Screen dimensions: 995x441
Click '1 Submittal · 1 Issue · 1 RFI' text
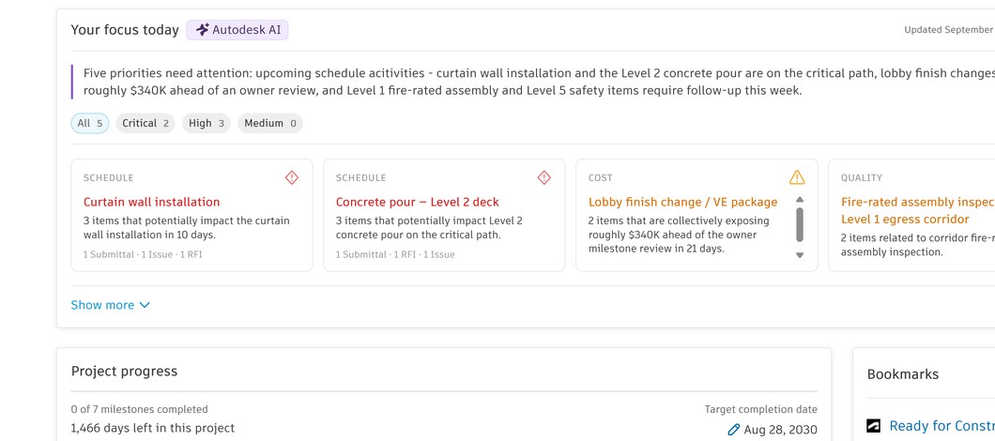point(143,254)
